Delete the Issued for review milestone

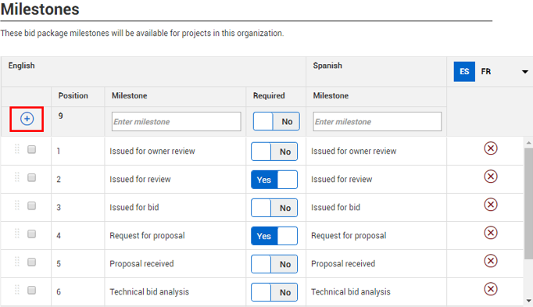(491, 177)
